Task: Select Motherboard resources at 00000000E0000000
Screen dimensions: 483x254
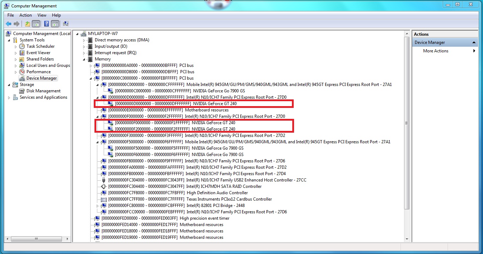Action: tap(168, 110)
